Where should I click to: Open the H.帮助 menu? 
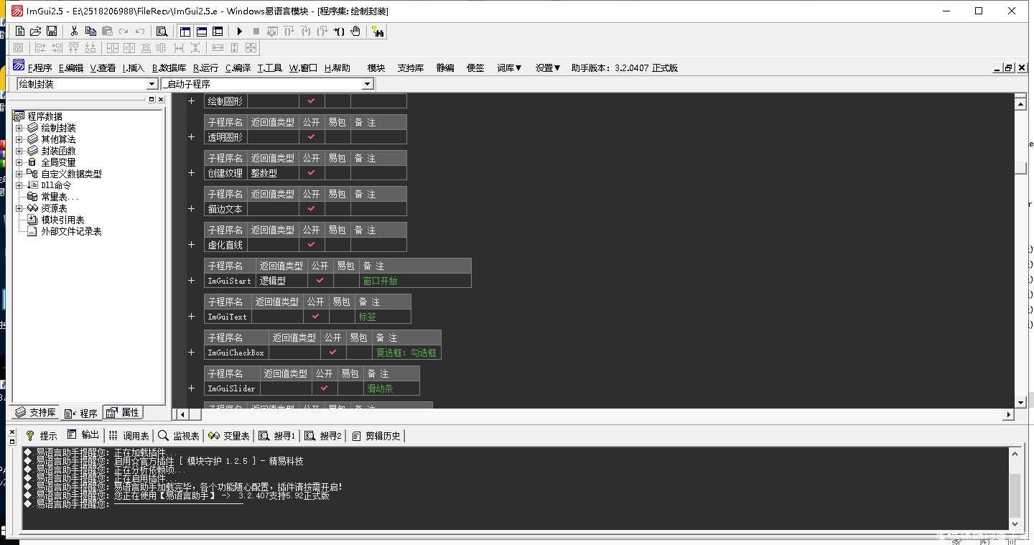[x=337, y=68]
